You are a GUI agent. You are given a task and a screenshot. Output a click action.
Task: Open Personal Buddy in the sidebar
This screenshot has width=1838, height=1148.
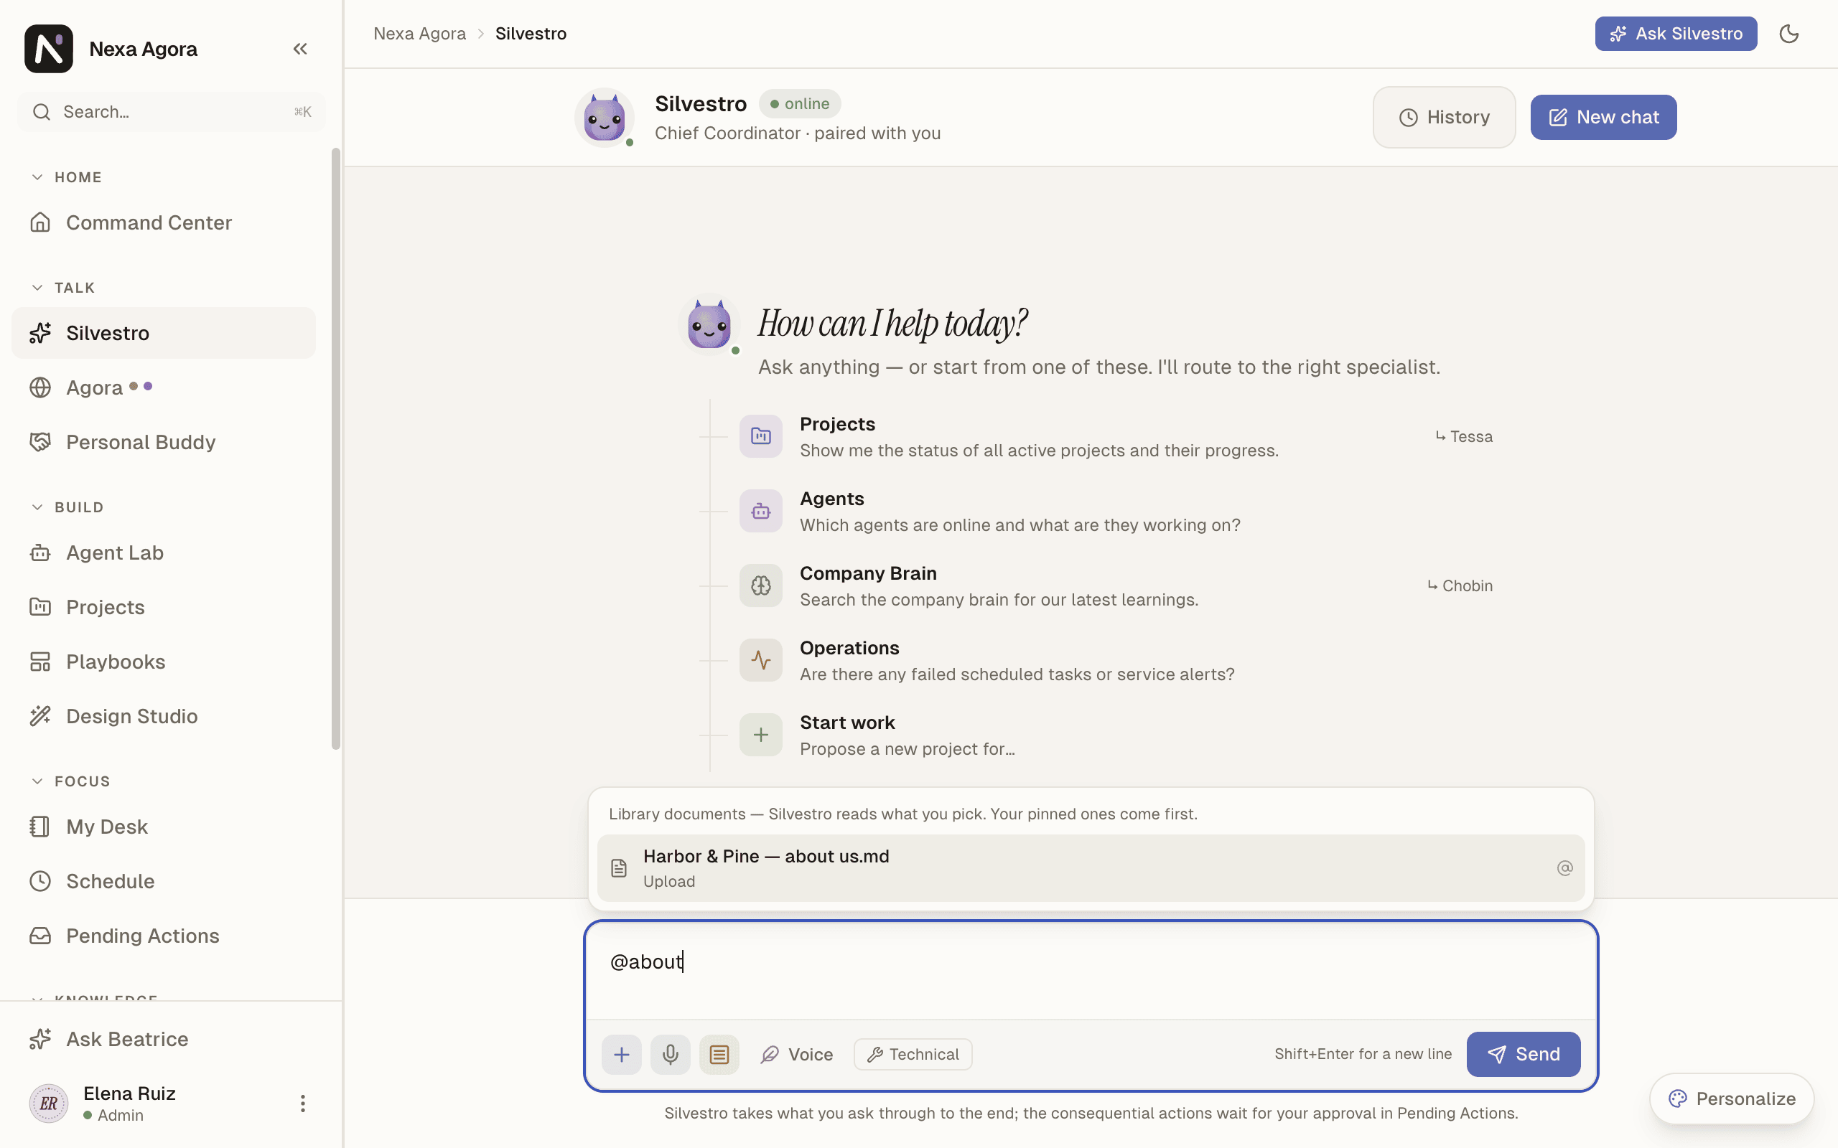point(163,442)
